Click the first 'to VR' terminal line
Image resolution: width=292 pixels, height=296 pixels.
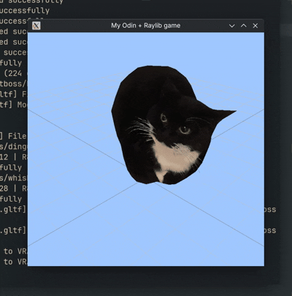pos(15,251)
